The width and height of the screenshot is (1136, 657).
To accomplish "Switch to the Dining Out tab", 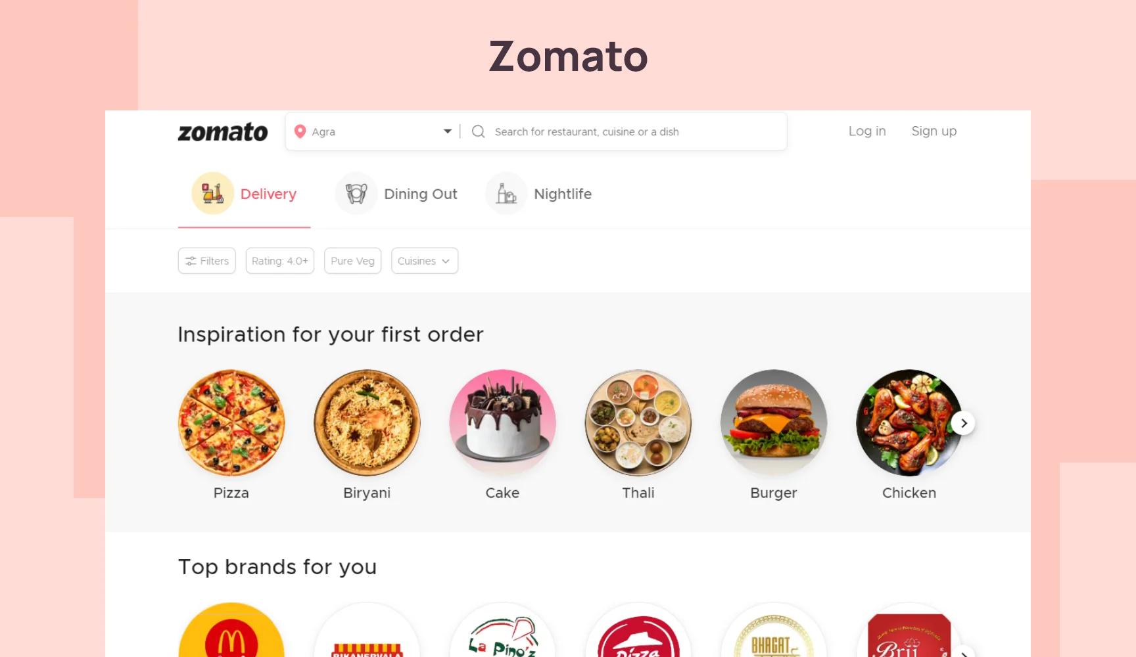I will tap(396, 194).
